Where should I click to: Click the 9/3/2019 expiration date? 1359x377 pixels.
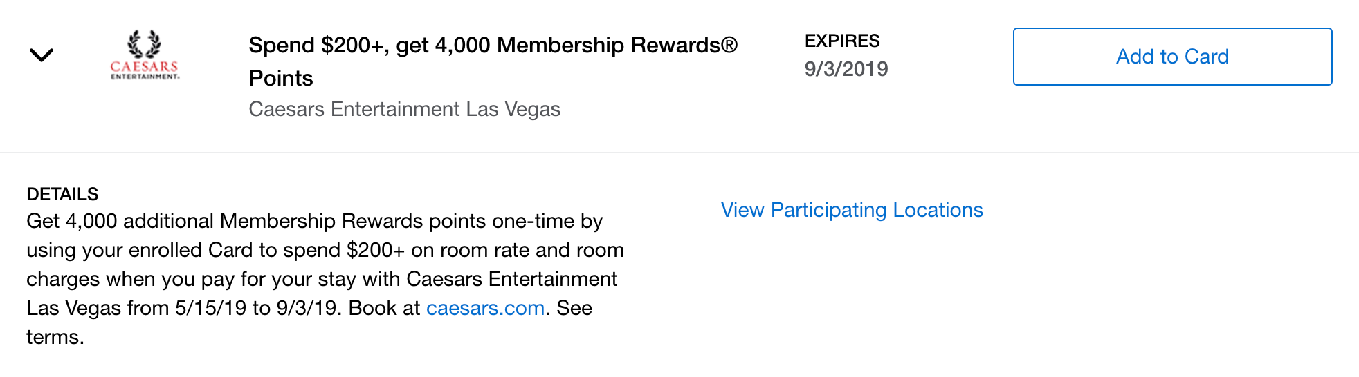tap(846, 69)
